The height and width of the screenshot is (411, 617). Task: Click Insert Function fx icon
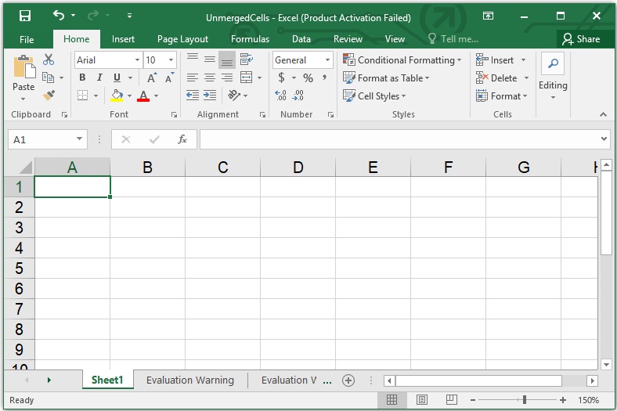[x=182, y=139]
